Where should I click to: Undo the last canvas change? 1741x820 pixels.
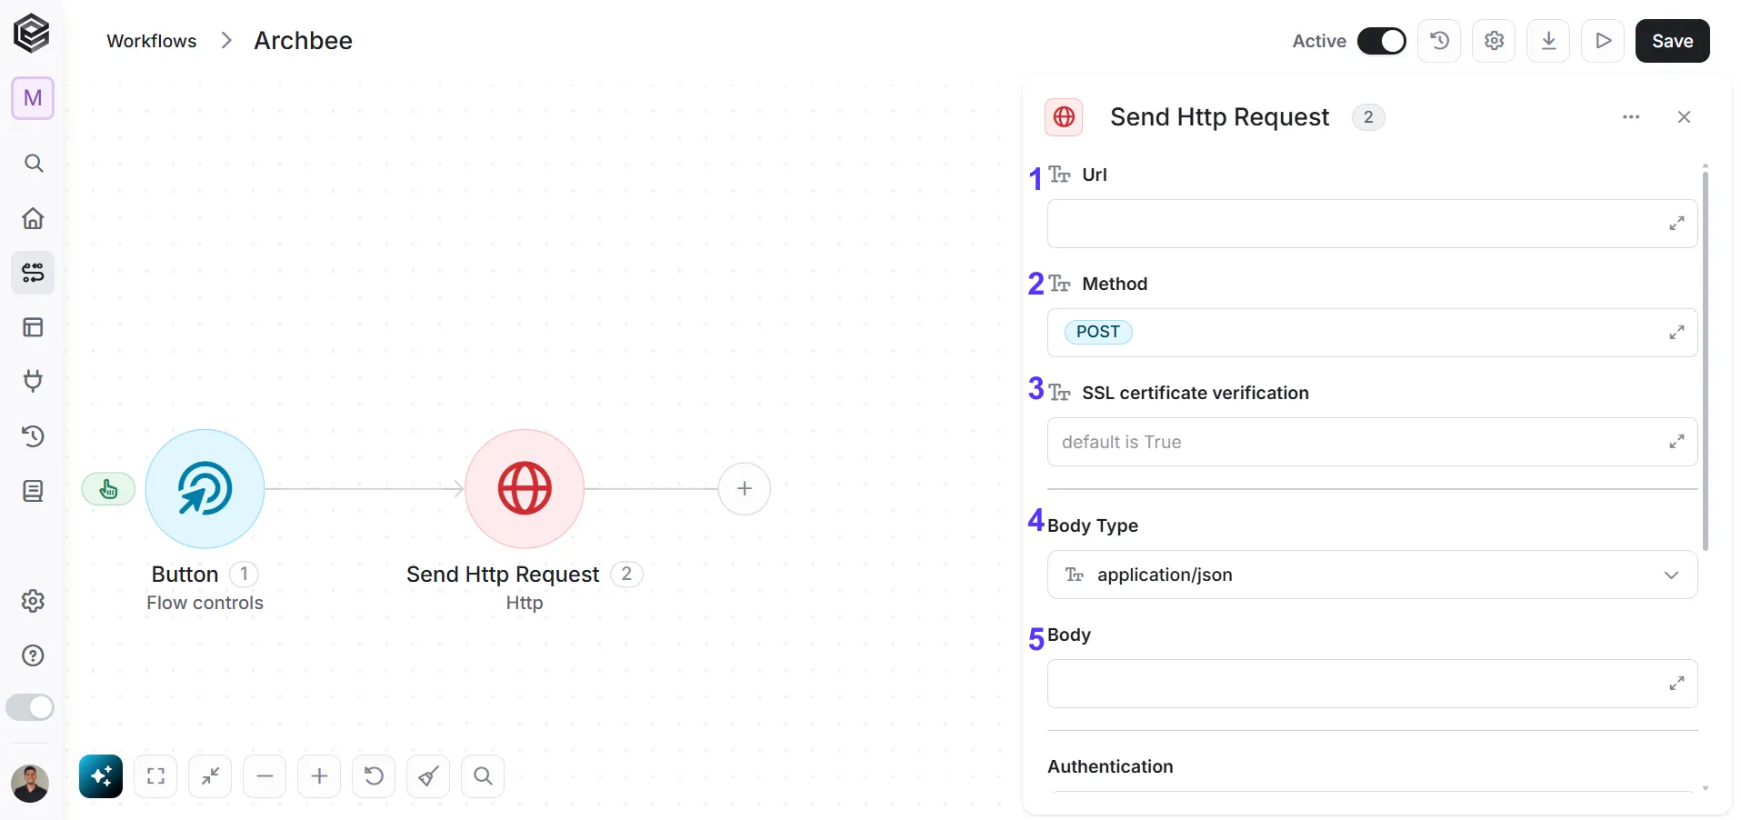[374, 776]
